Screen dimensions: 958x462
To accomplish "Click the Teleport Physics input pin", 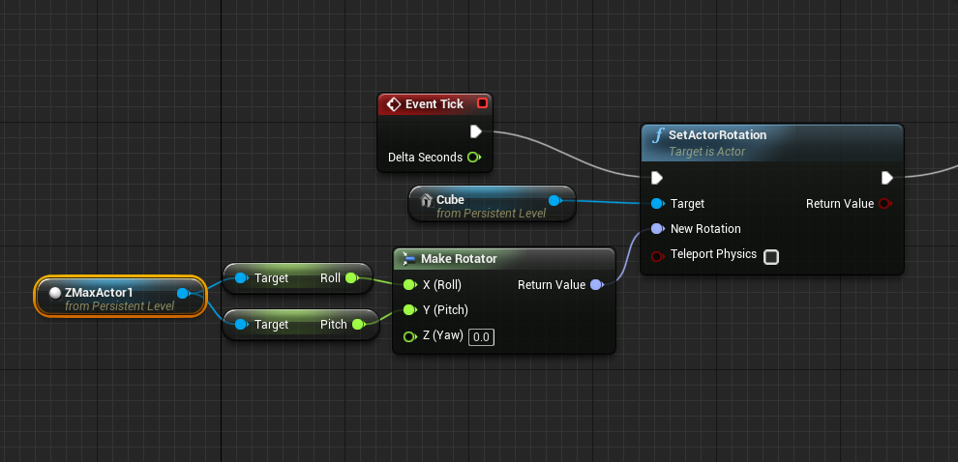I will click(x=658, y=255).
